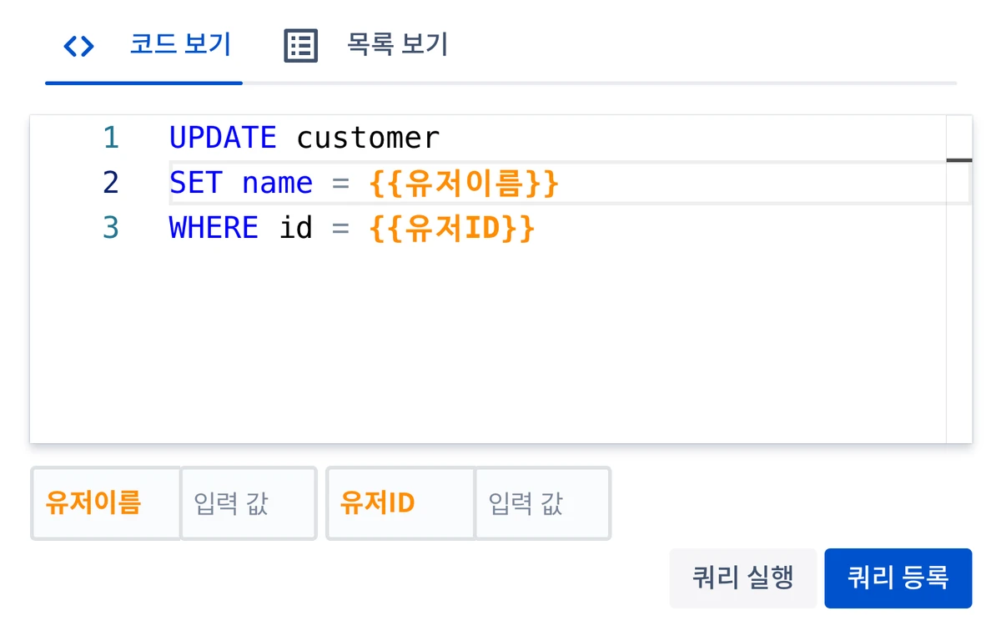Click the word customer in editor
The image size is (1001, 626).
(x=368, y=138)
